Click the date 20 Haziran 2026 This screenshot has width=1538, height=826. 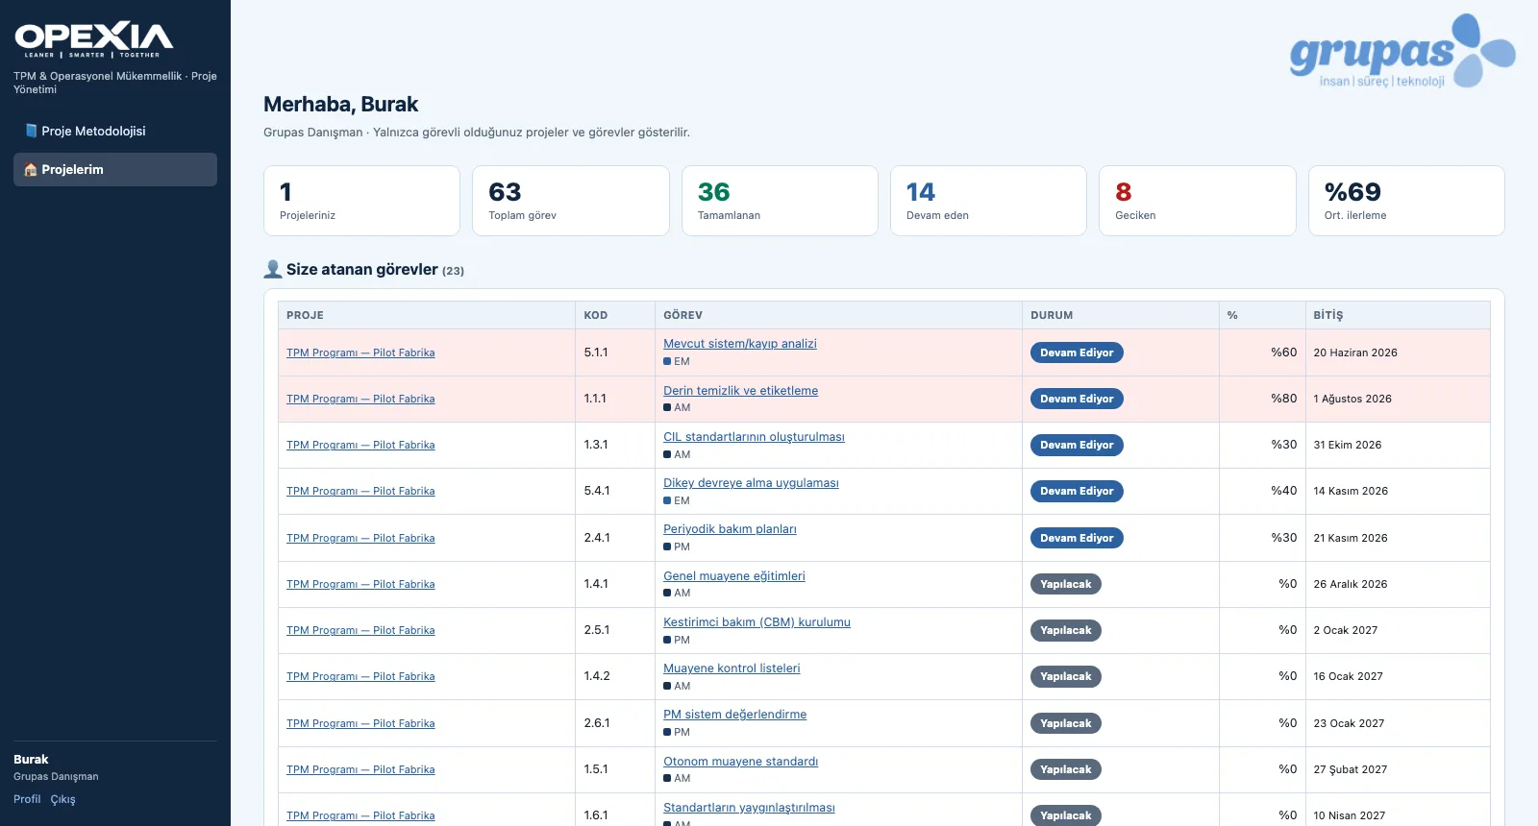(x=1355, y=352)
